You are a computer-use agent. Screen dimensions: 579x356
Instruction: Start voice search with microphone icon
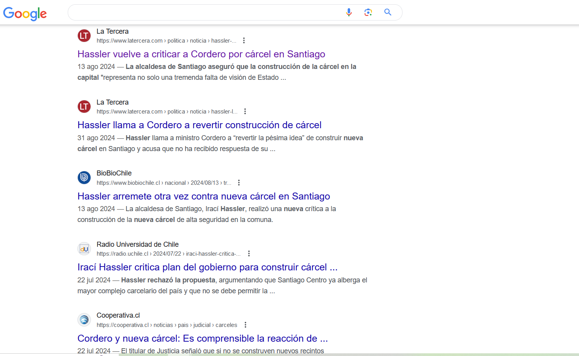click(349, 12)
